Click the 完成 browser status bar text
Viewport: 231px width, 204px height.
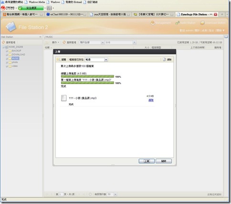point(4,200)
